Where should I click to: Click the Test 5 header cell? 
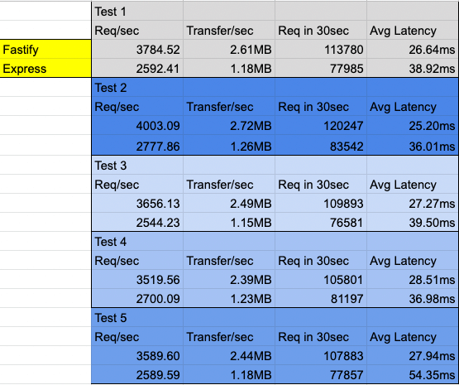(137, 318)
